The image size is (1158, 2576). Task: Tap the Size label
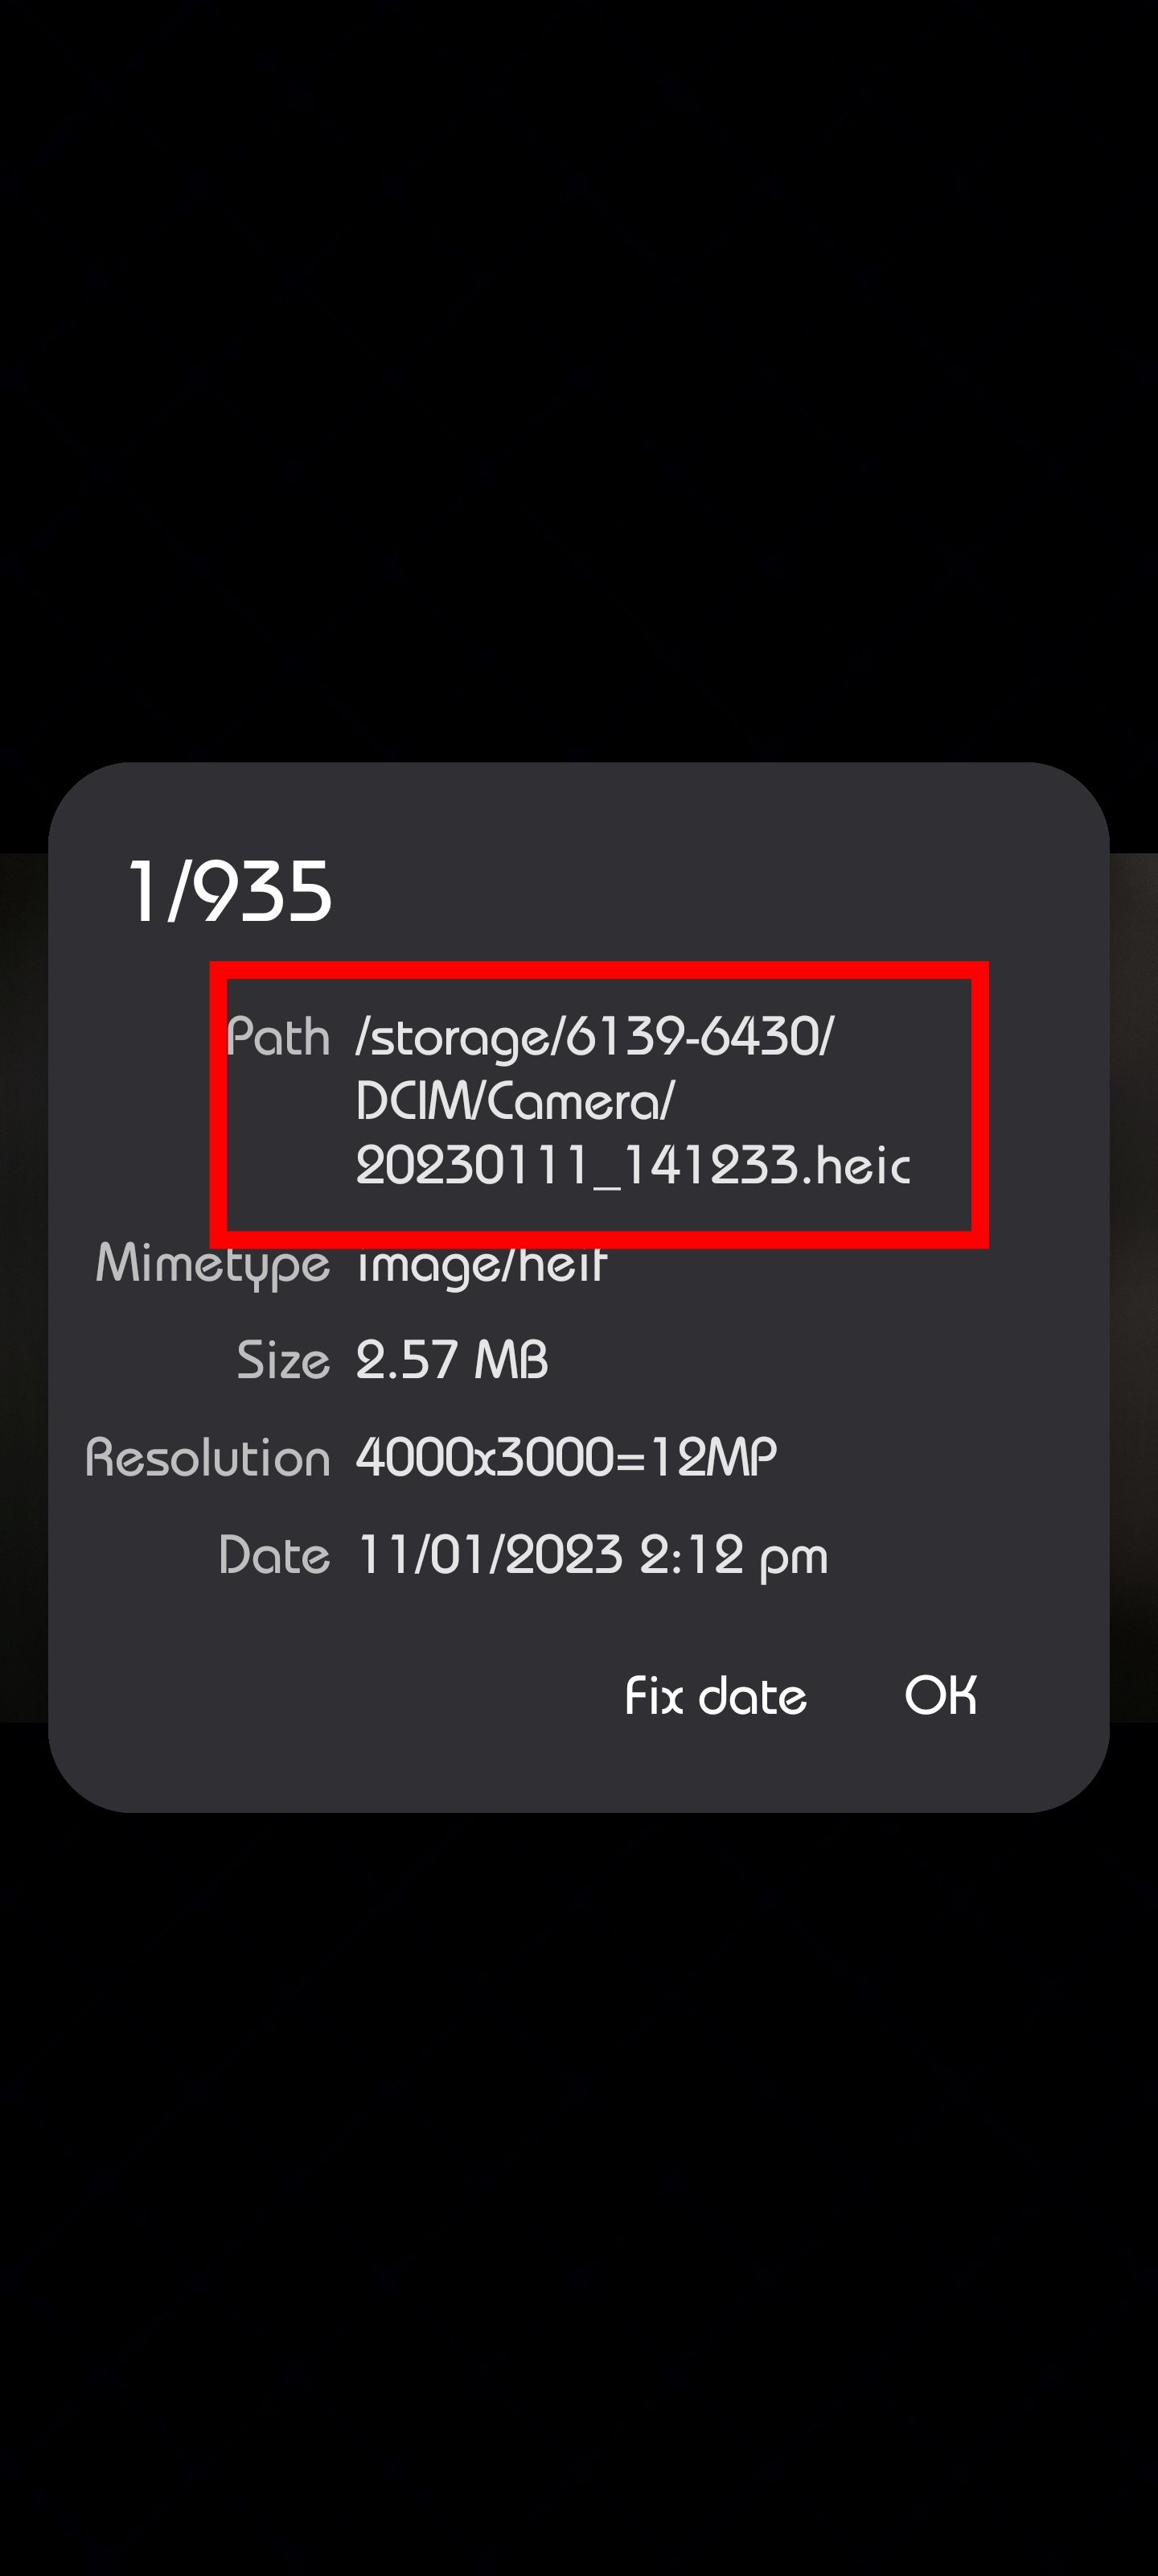tap(284, 1360)
